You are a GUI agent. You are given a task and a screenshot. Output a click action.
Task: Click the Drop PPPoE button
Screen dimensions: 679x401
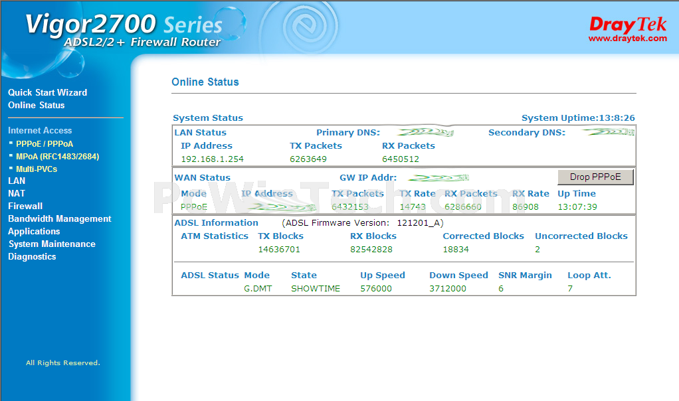pyautogui.click(x=595, y=177)
